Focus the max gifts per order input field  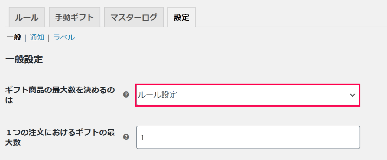click(248, 137)
